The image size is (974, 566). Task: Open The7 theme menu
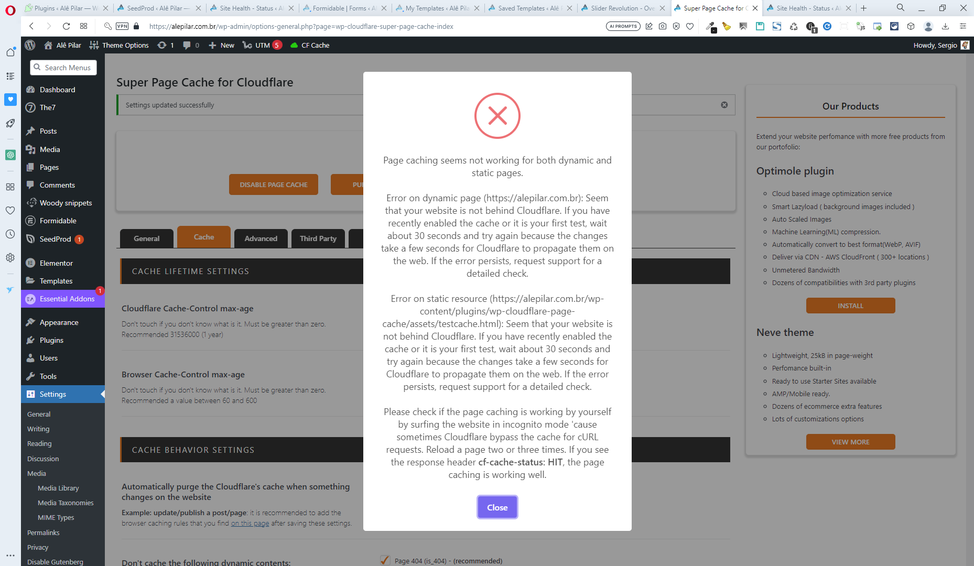(x=63, y=107)
